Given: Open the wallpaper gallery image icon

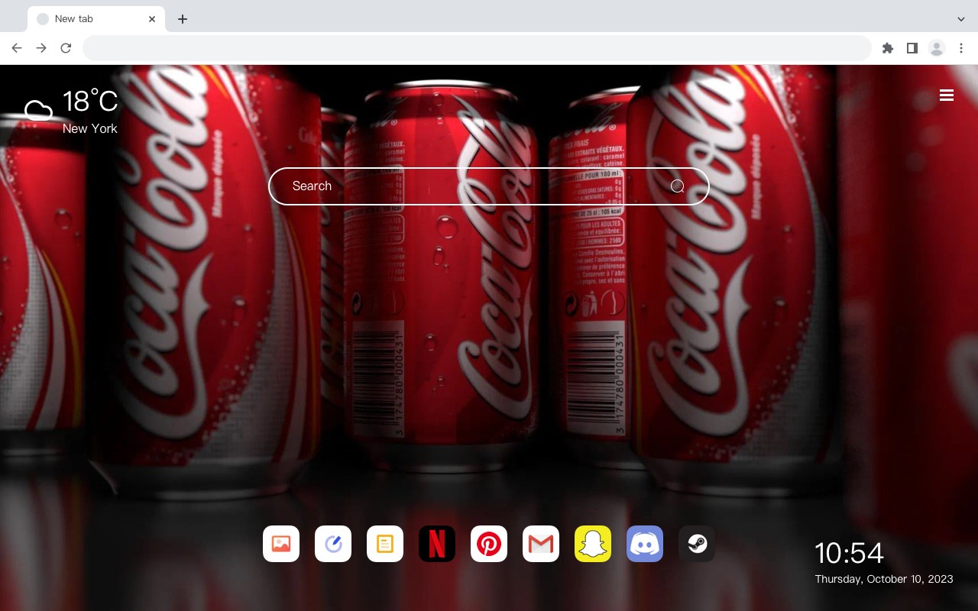Looking at the screenshot, I should (281, 544).
